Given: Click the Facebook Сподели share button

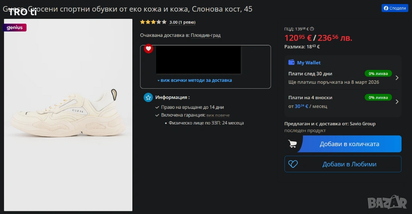Looking at the screenshot, I should click(395, 8).
